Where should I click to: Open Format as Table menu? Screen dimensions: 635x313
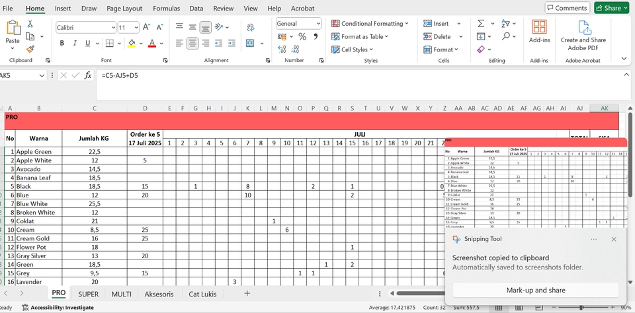360,36
